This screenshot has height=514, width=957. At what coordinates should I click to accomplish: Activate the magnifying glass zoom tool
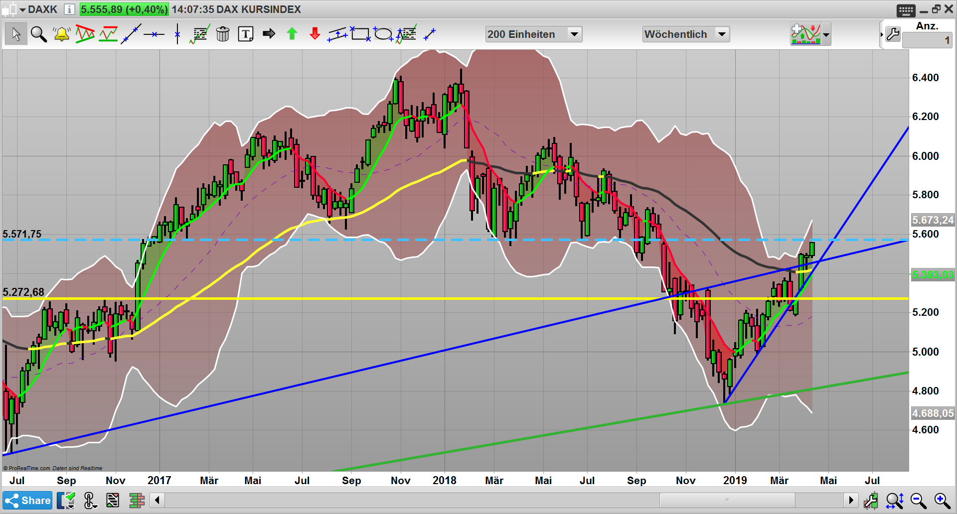38,34
